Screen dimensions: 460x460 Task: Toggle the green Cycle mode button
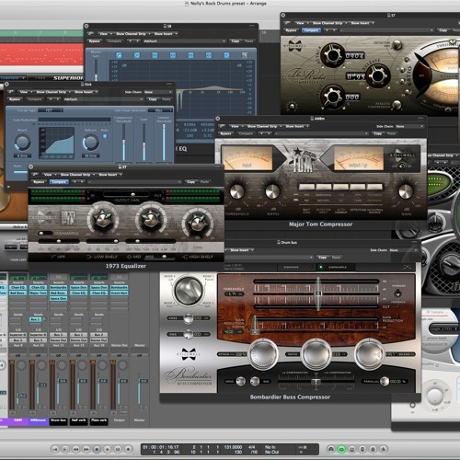pos(341,449)
